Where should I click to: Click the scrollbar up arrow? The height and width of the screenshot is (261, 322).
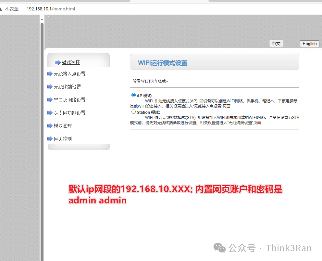42,20
